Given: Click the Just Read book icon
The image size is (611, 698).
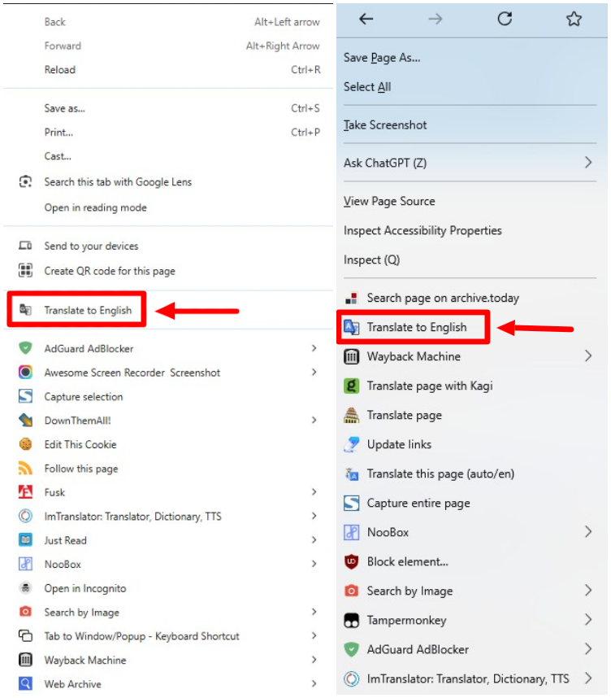Looking at the screenshot, I should tap(25, 540).
